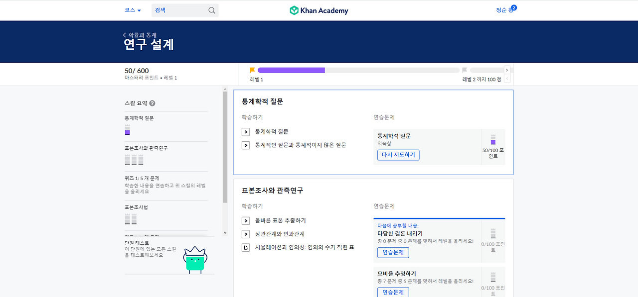The height and width of the screenshot is (297, 638).
Task: Click the 다시 시도하기 button
Action: (x=398, y=155)
